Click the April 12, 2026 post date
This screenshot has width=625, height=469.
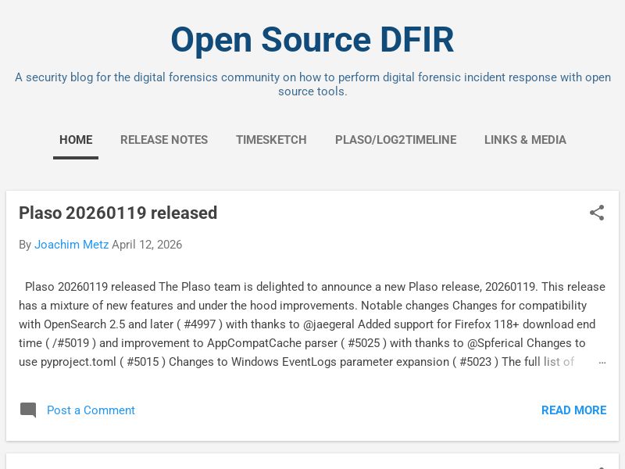147,245
